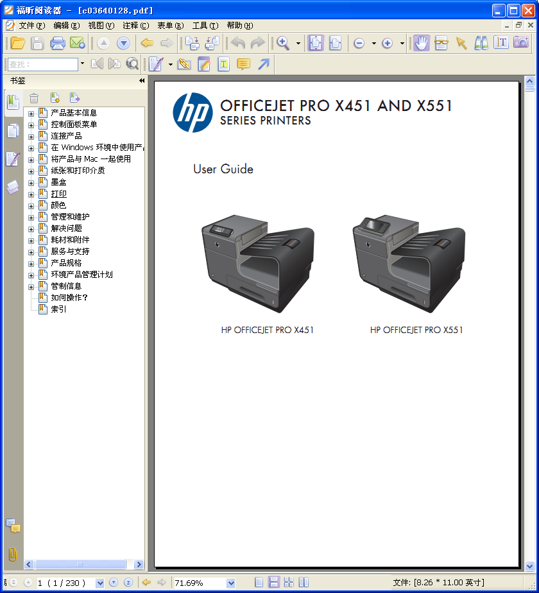The width and height of the screenshot is (539, 593).
Task: Open the Pages panel in sidebar
Action: pyautogui.click(x=13, y=131)
